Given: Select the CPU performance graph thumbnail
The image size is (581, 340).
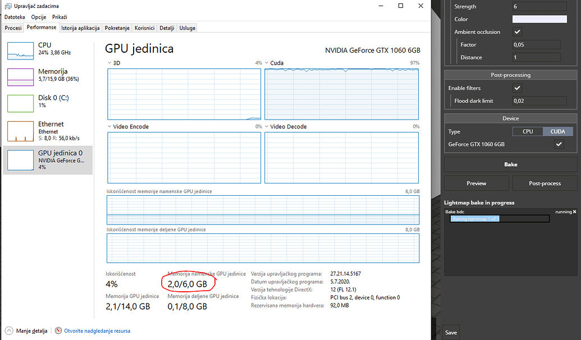Looking at the screenshot, I should (x=20, y=50).
